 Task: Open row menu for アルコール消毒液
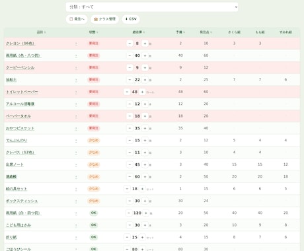pos(76,104)
